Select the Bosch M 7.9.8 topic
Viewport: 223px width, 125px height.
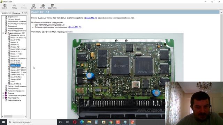(15, 84)
